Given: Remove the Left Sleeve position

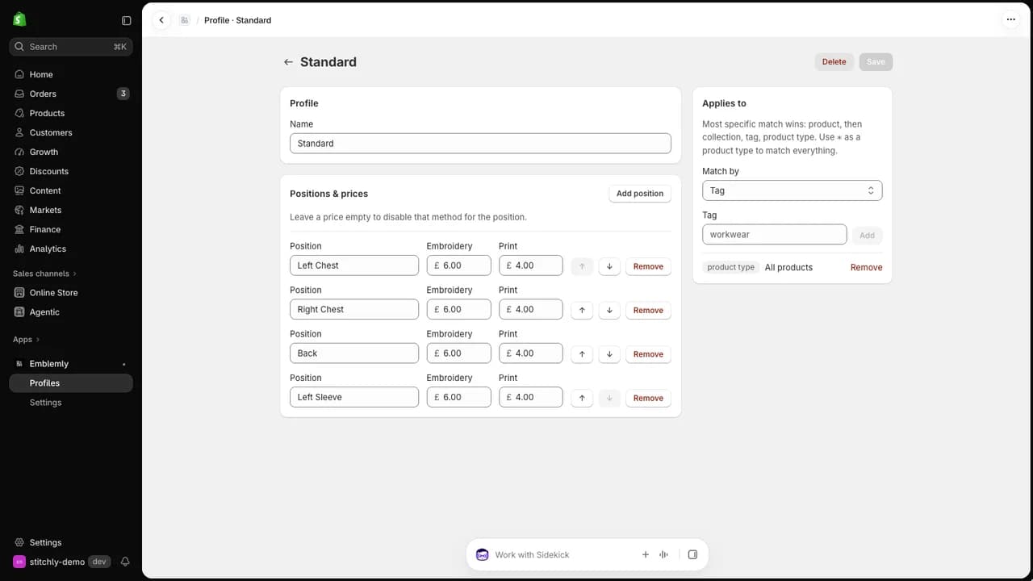Looking at the screenshot, I should pos(648,398).
